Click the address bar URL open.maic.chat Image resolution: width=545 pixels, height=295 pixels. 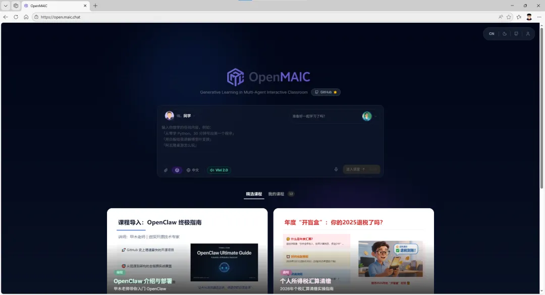61,17
